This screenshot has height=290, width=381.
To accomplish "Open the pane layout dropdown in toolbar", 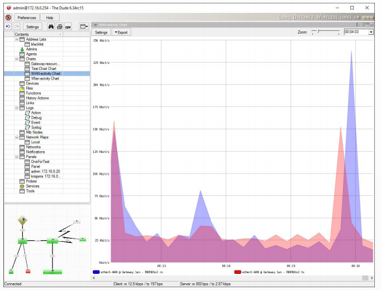I will click(84, 26).
